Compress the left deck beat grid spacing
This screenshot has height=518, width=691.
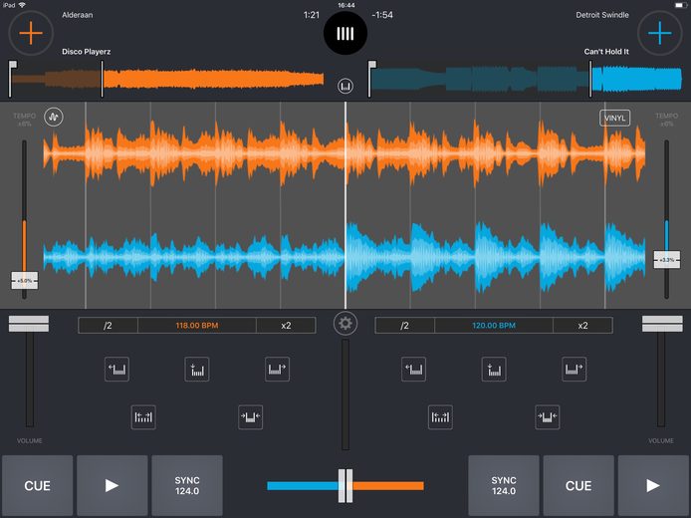250,417
